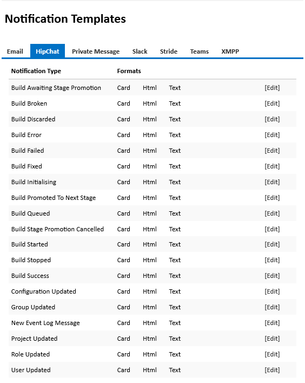305x383 pixels.
Task: Open the Slack templates tab
Action: 140,51
